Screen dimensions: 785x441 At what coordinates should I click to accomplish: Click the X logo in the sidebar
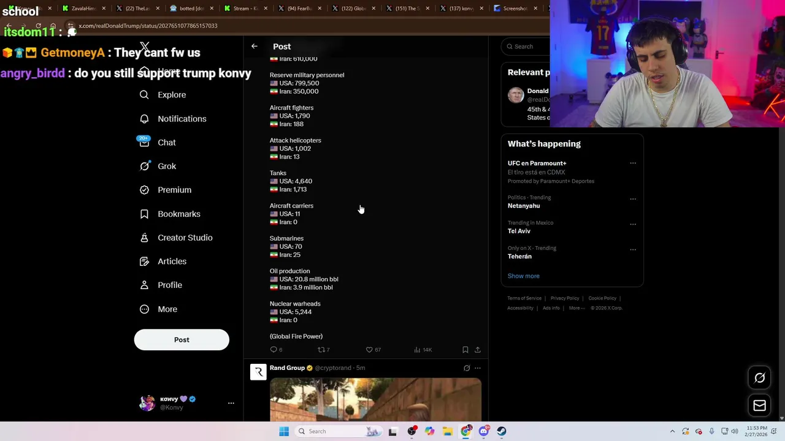tap(144, 47)
